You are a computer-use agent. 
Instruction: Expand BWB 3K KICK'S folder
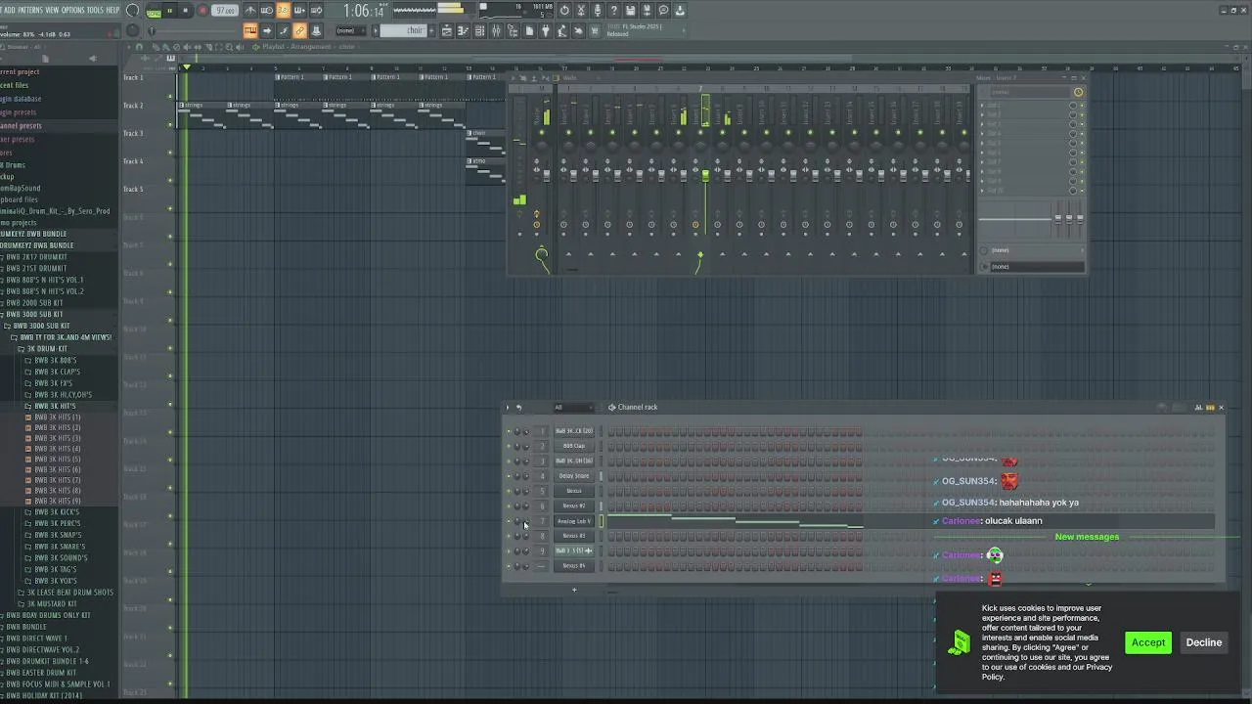[x=57, y=511]
